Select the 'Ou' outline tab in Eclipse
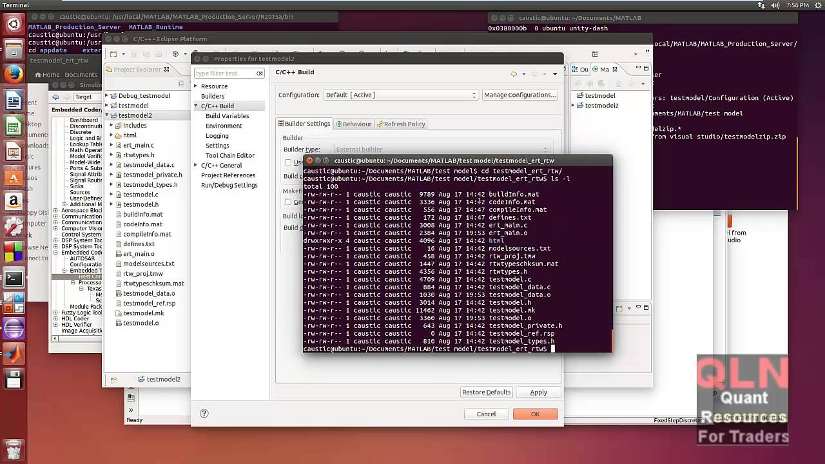Image resolution: width=825 pixels, height=464 pixels. click(581, 69)
